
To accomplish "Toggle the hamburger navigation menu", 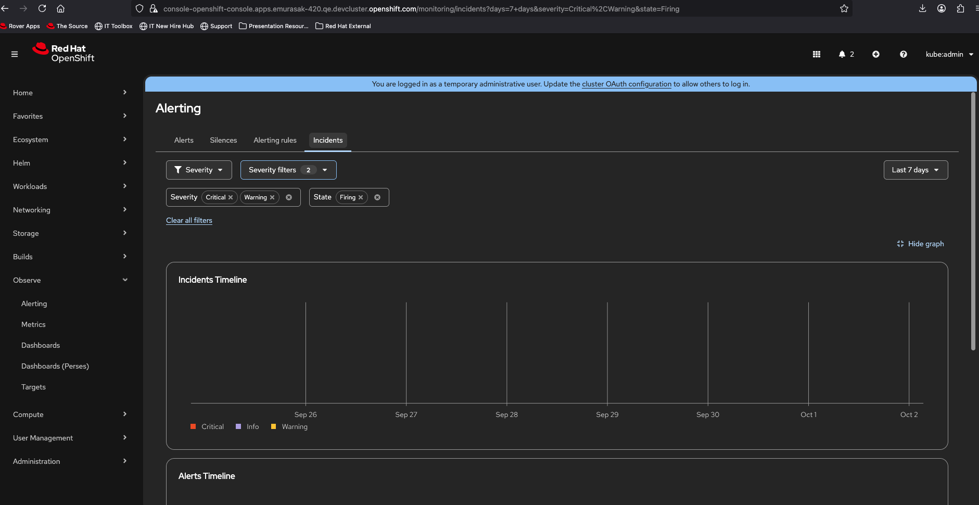I will click(15, 54).
